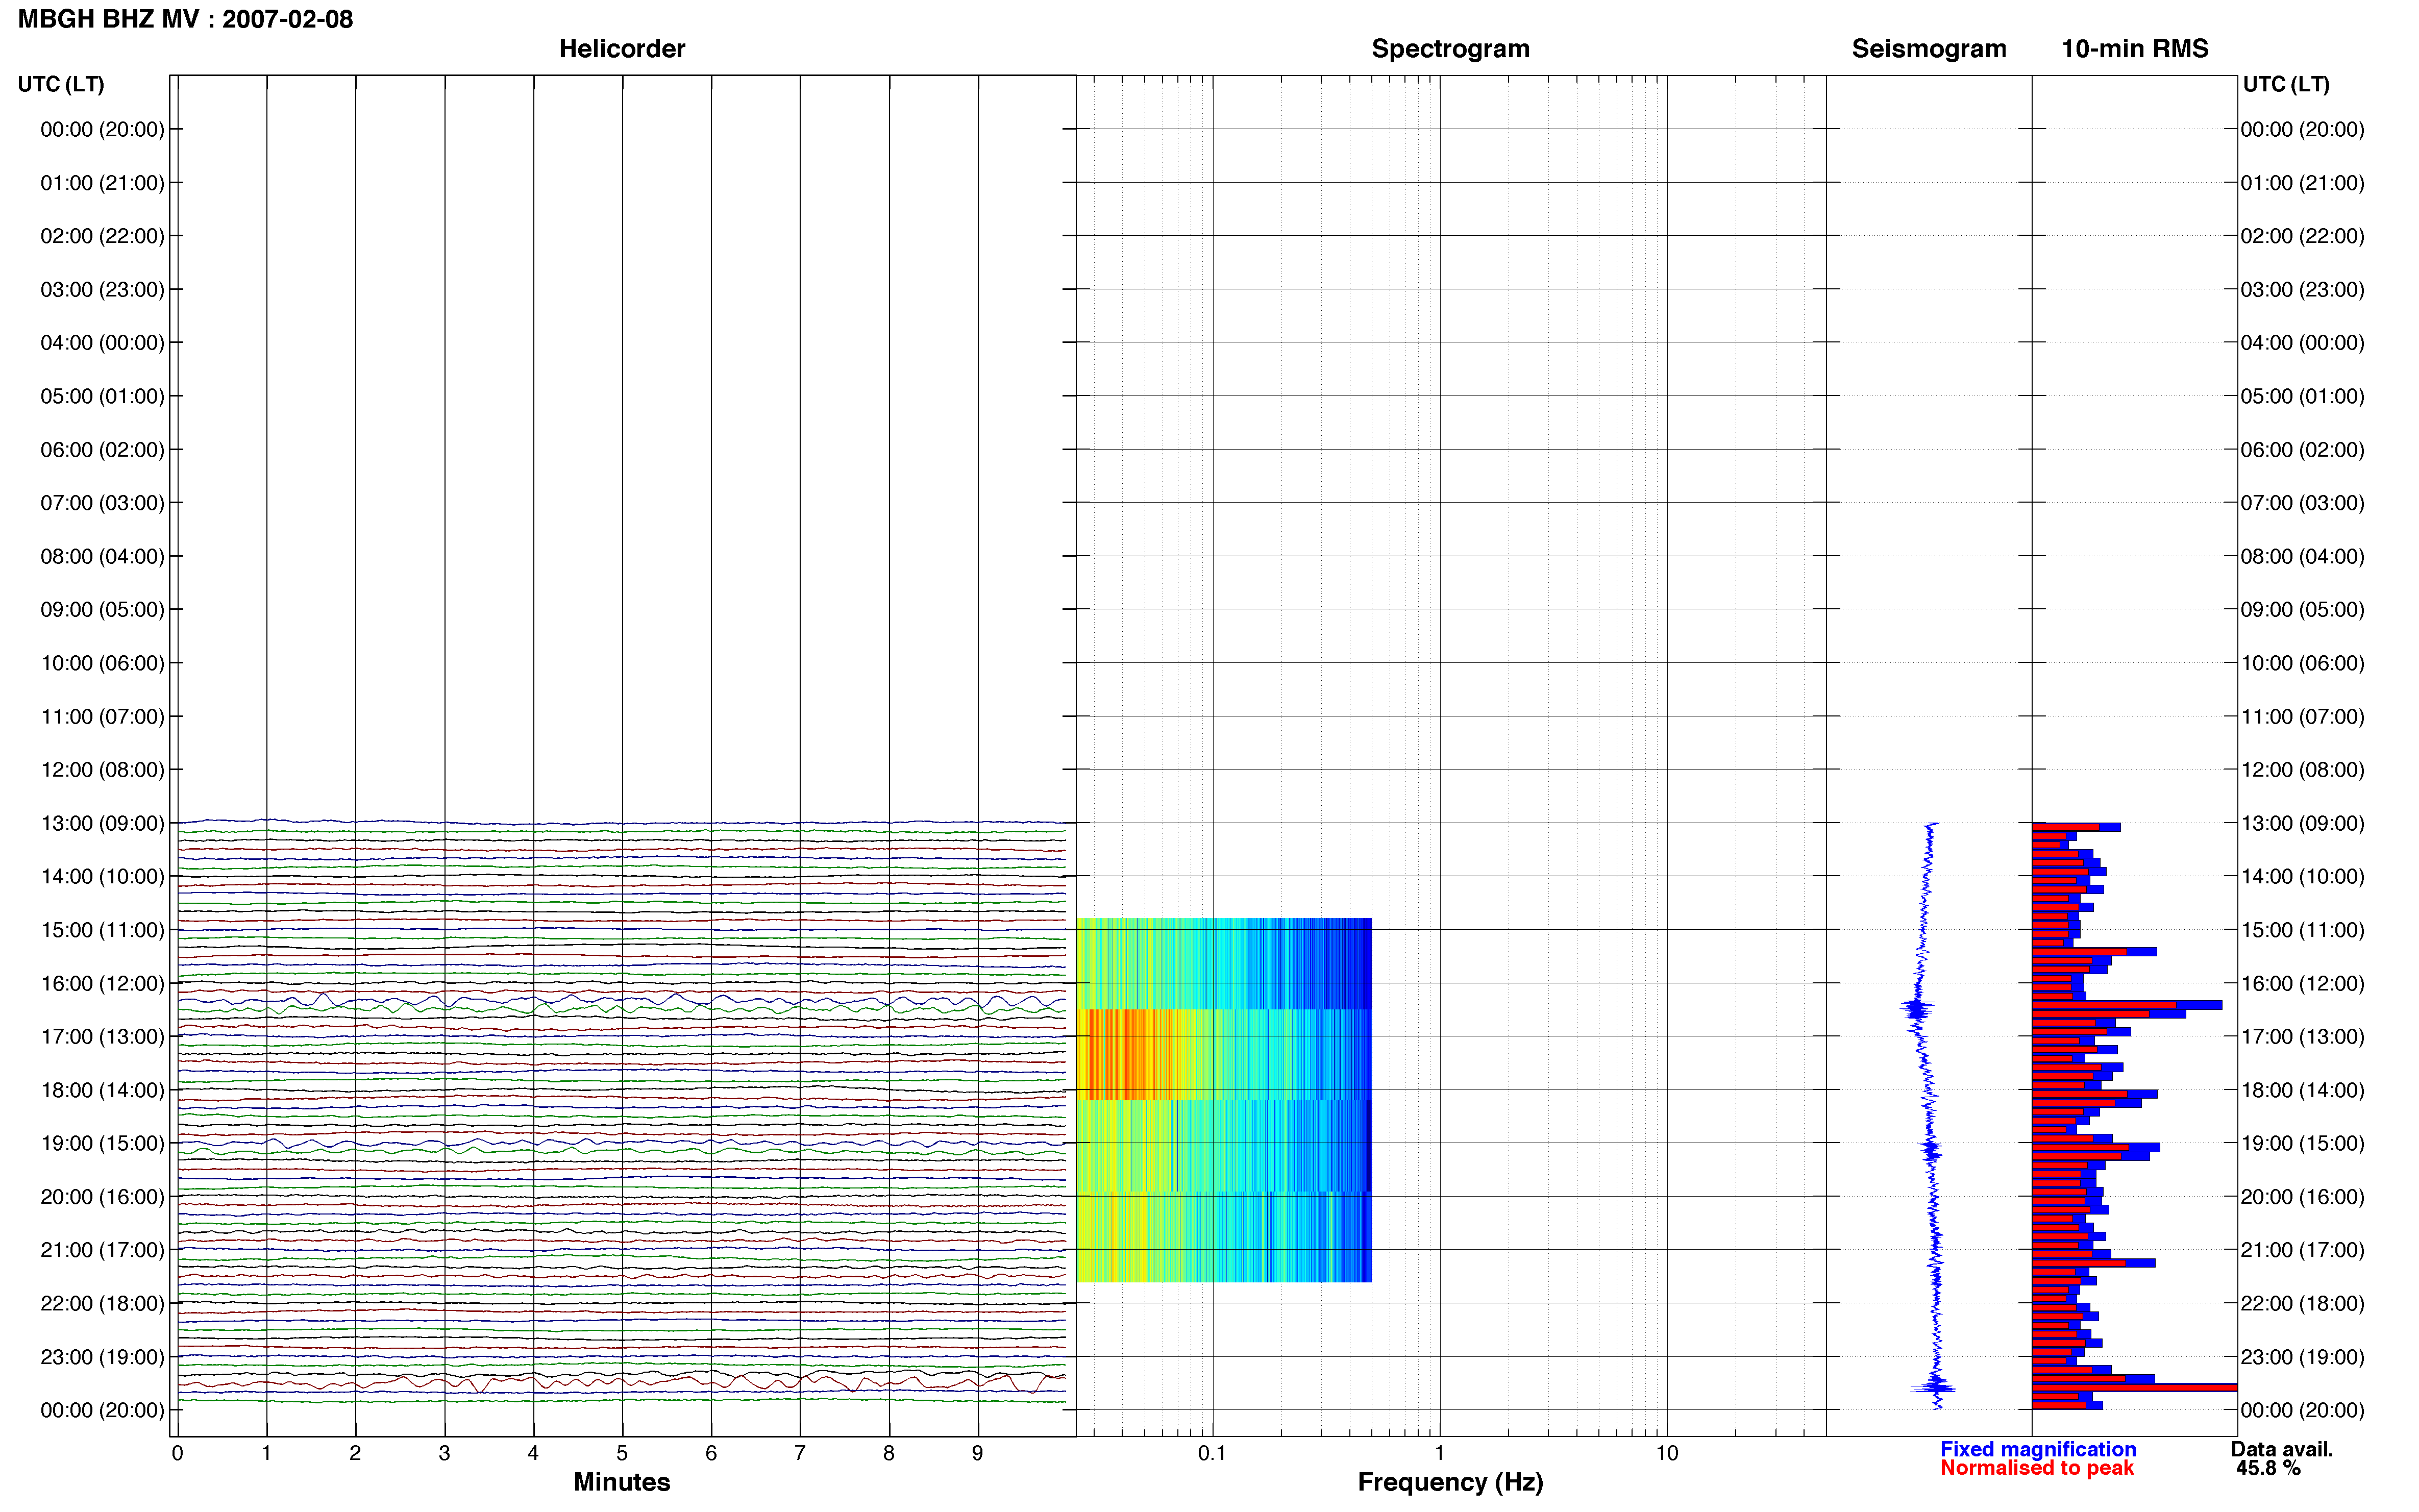The height and width of the screenshot is (1512, 2419).
Task: Click the plot title MBGH BHZ MV : 2007-02-08
Action: click(185, 19)
